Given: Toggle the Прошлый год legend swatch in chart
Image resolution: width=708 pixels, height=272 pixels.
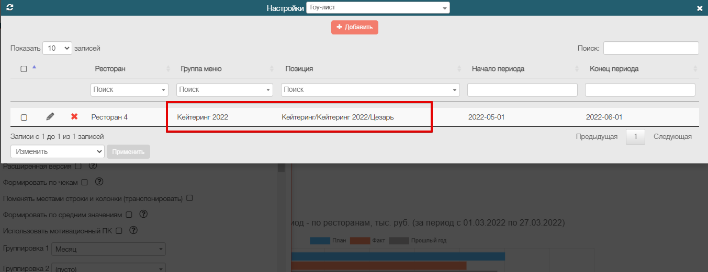Looking at the screenshot, I should [x=399, y=241].
